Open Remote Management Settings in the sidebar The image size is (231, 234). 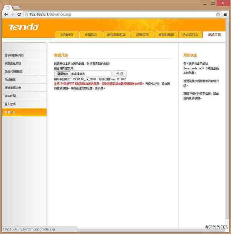tap(25, 88)
